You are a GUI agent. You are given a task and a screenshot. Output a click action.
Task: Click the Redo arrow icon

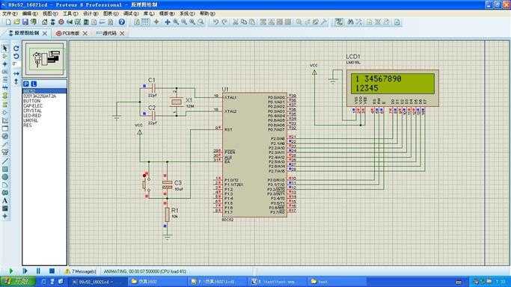pyautogui.click(x=224, y=22)
